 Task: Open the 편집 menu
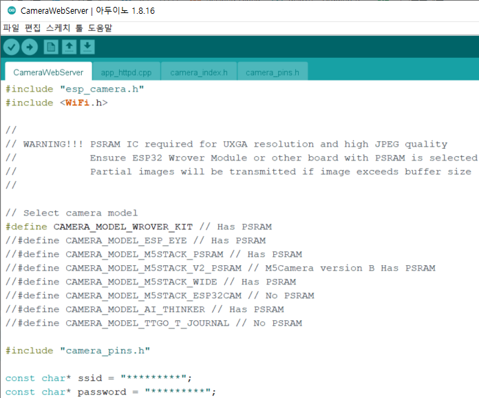[32, 28]
